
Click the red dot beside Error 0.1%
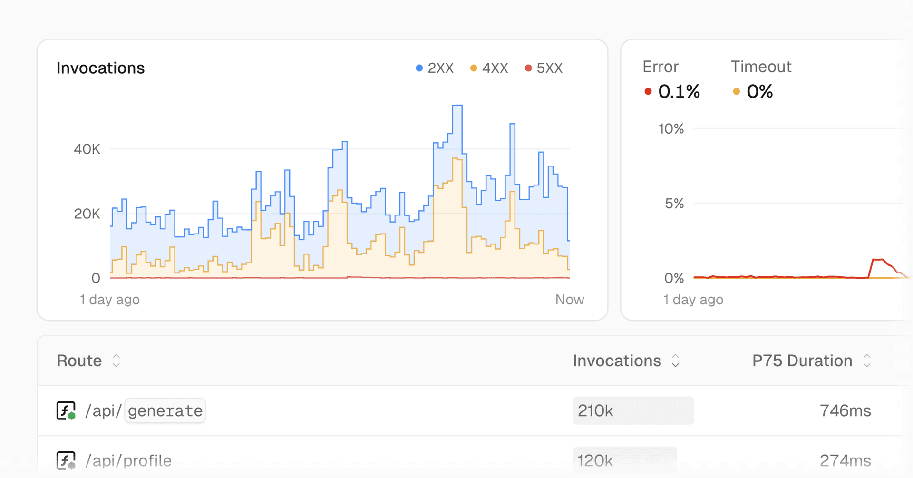(648, 91)
